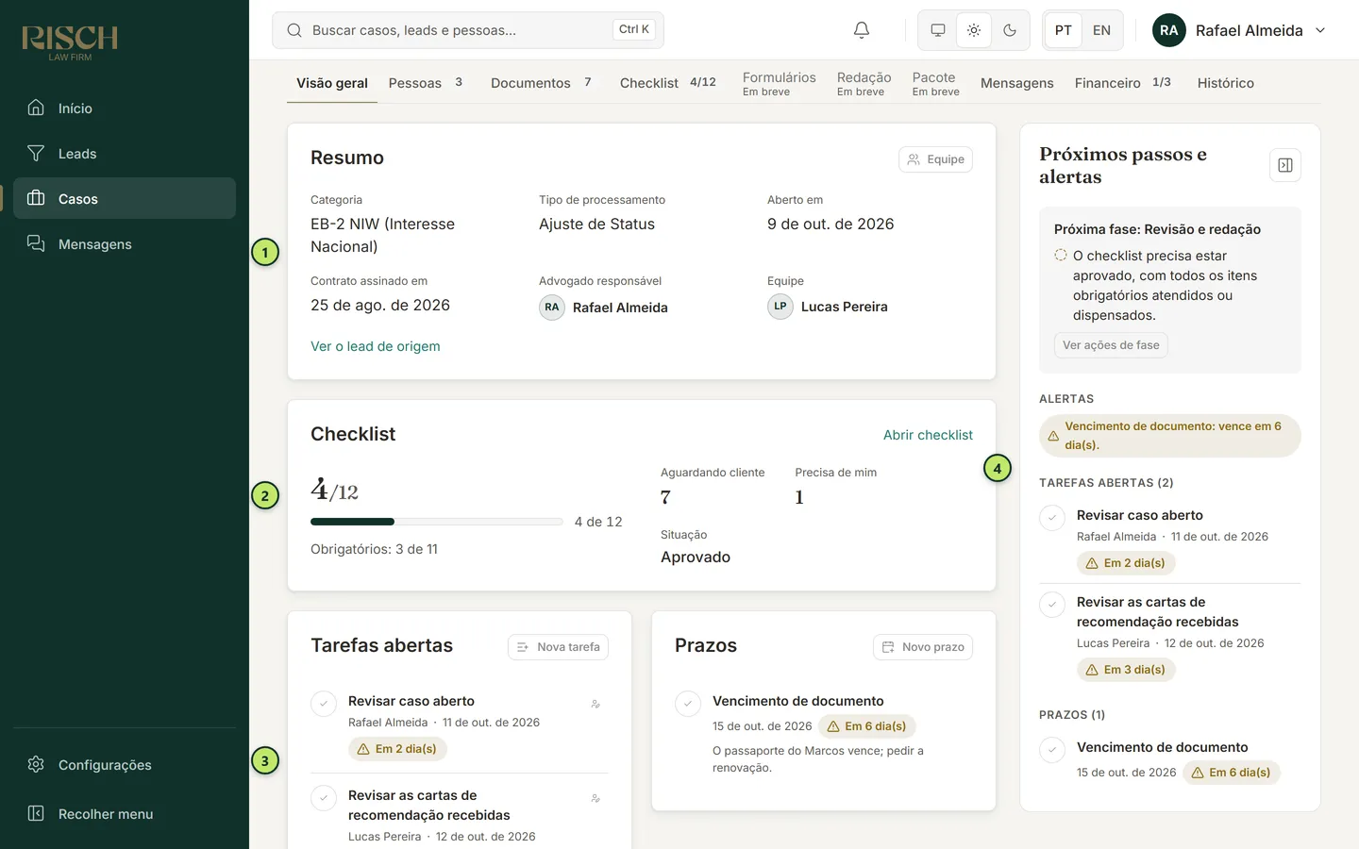The width and height of the screenshot is (1359, 849).
Task: Tick Revisar caso aberto in the right alerts panel
Action: (x=1052, y=518)
